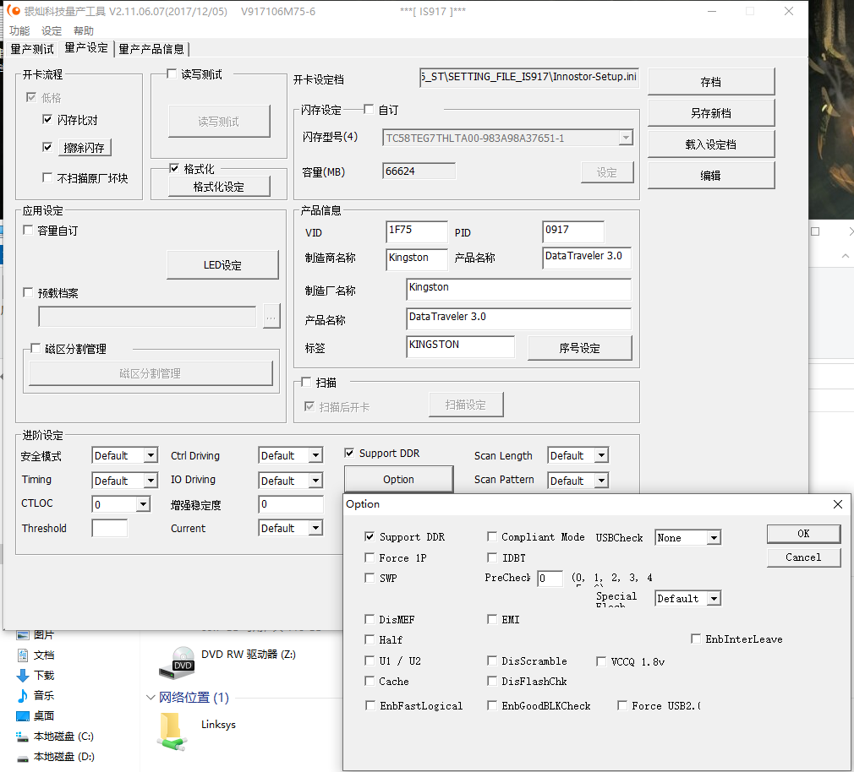Click the PreCheck input field
The width and height of the screenshot is (854, 772).
550,579
